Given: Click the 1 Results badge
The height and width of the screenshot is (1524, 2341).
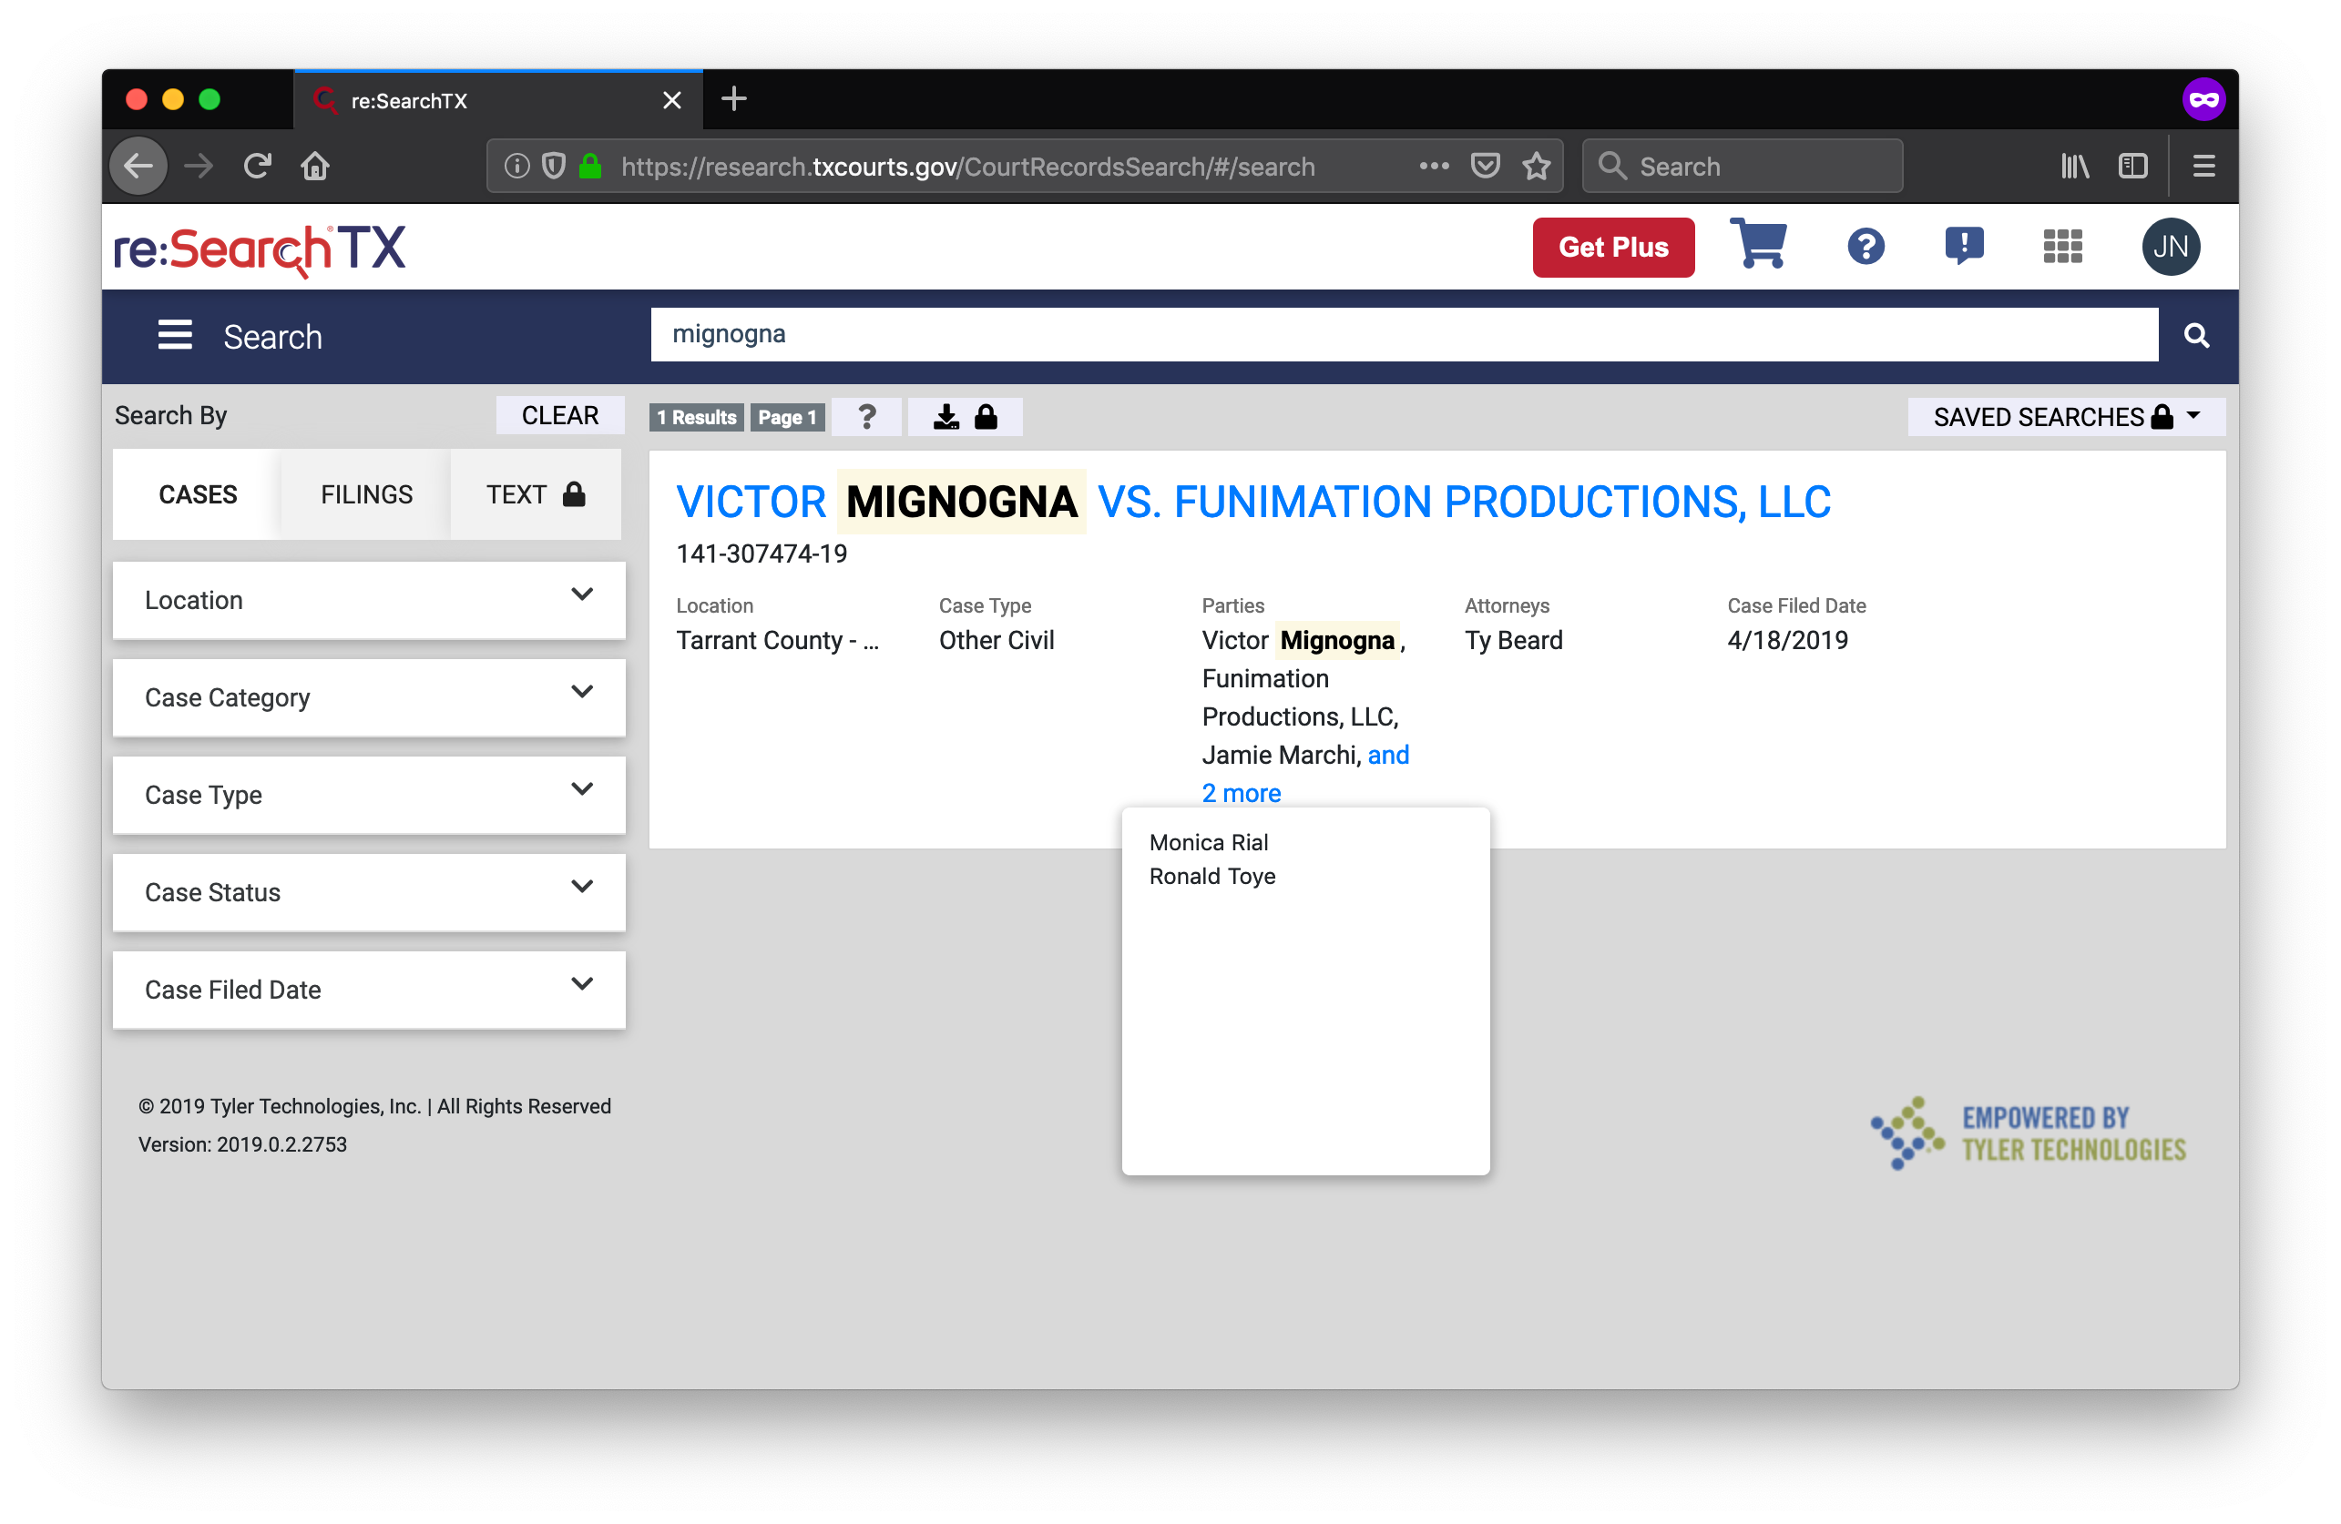Looking at the screenshot, I should point(697,417).
